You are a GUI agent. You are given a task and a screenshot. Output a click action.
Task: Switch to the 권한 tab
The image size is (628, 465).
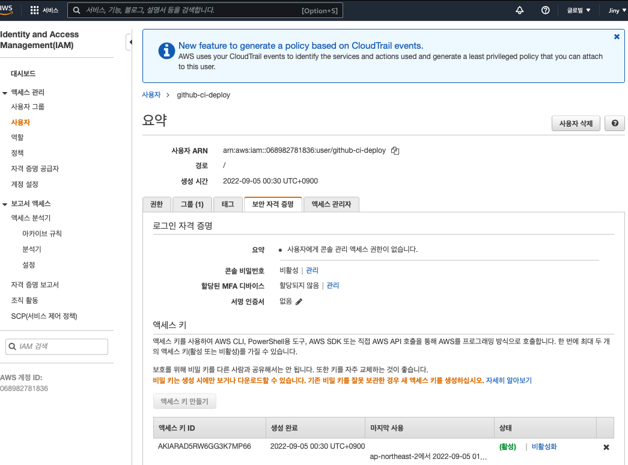(x=157, y=205)
